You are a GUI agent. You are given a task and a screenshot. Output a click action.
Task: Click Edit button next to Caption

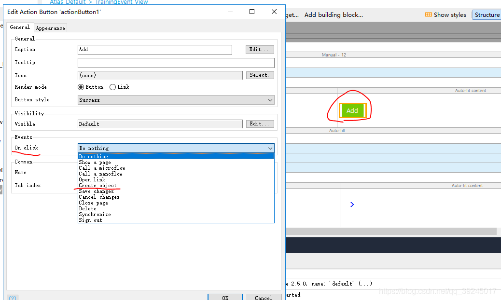tap(260, 50)
